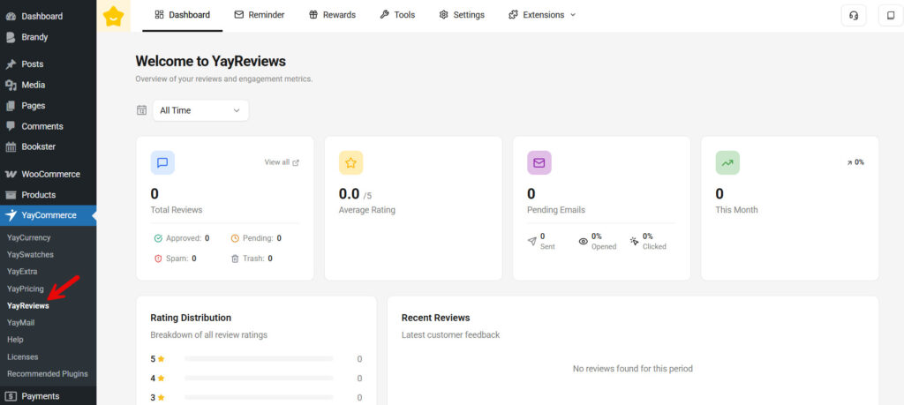Viewport: 904px width, 405px height.
Task: Click the View all reviews link
Action: tap(282, 162)
